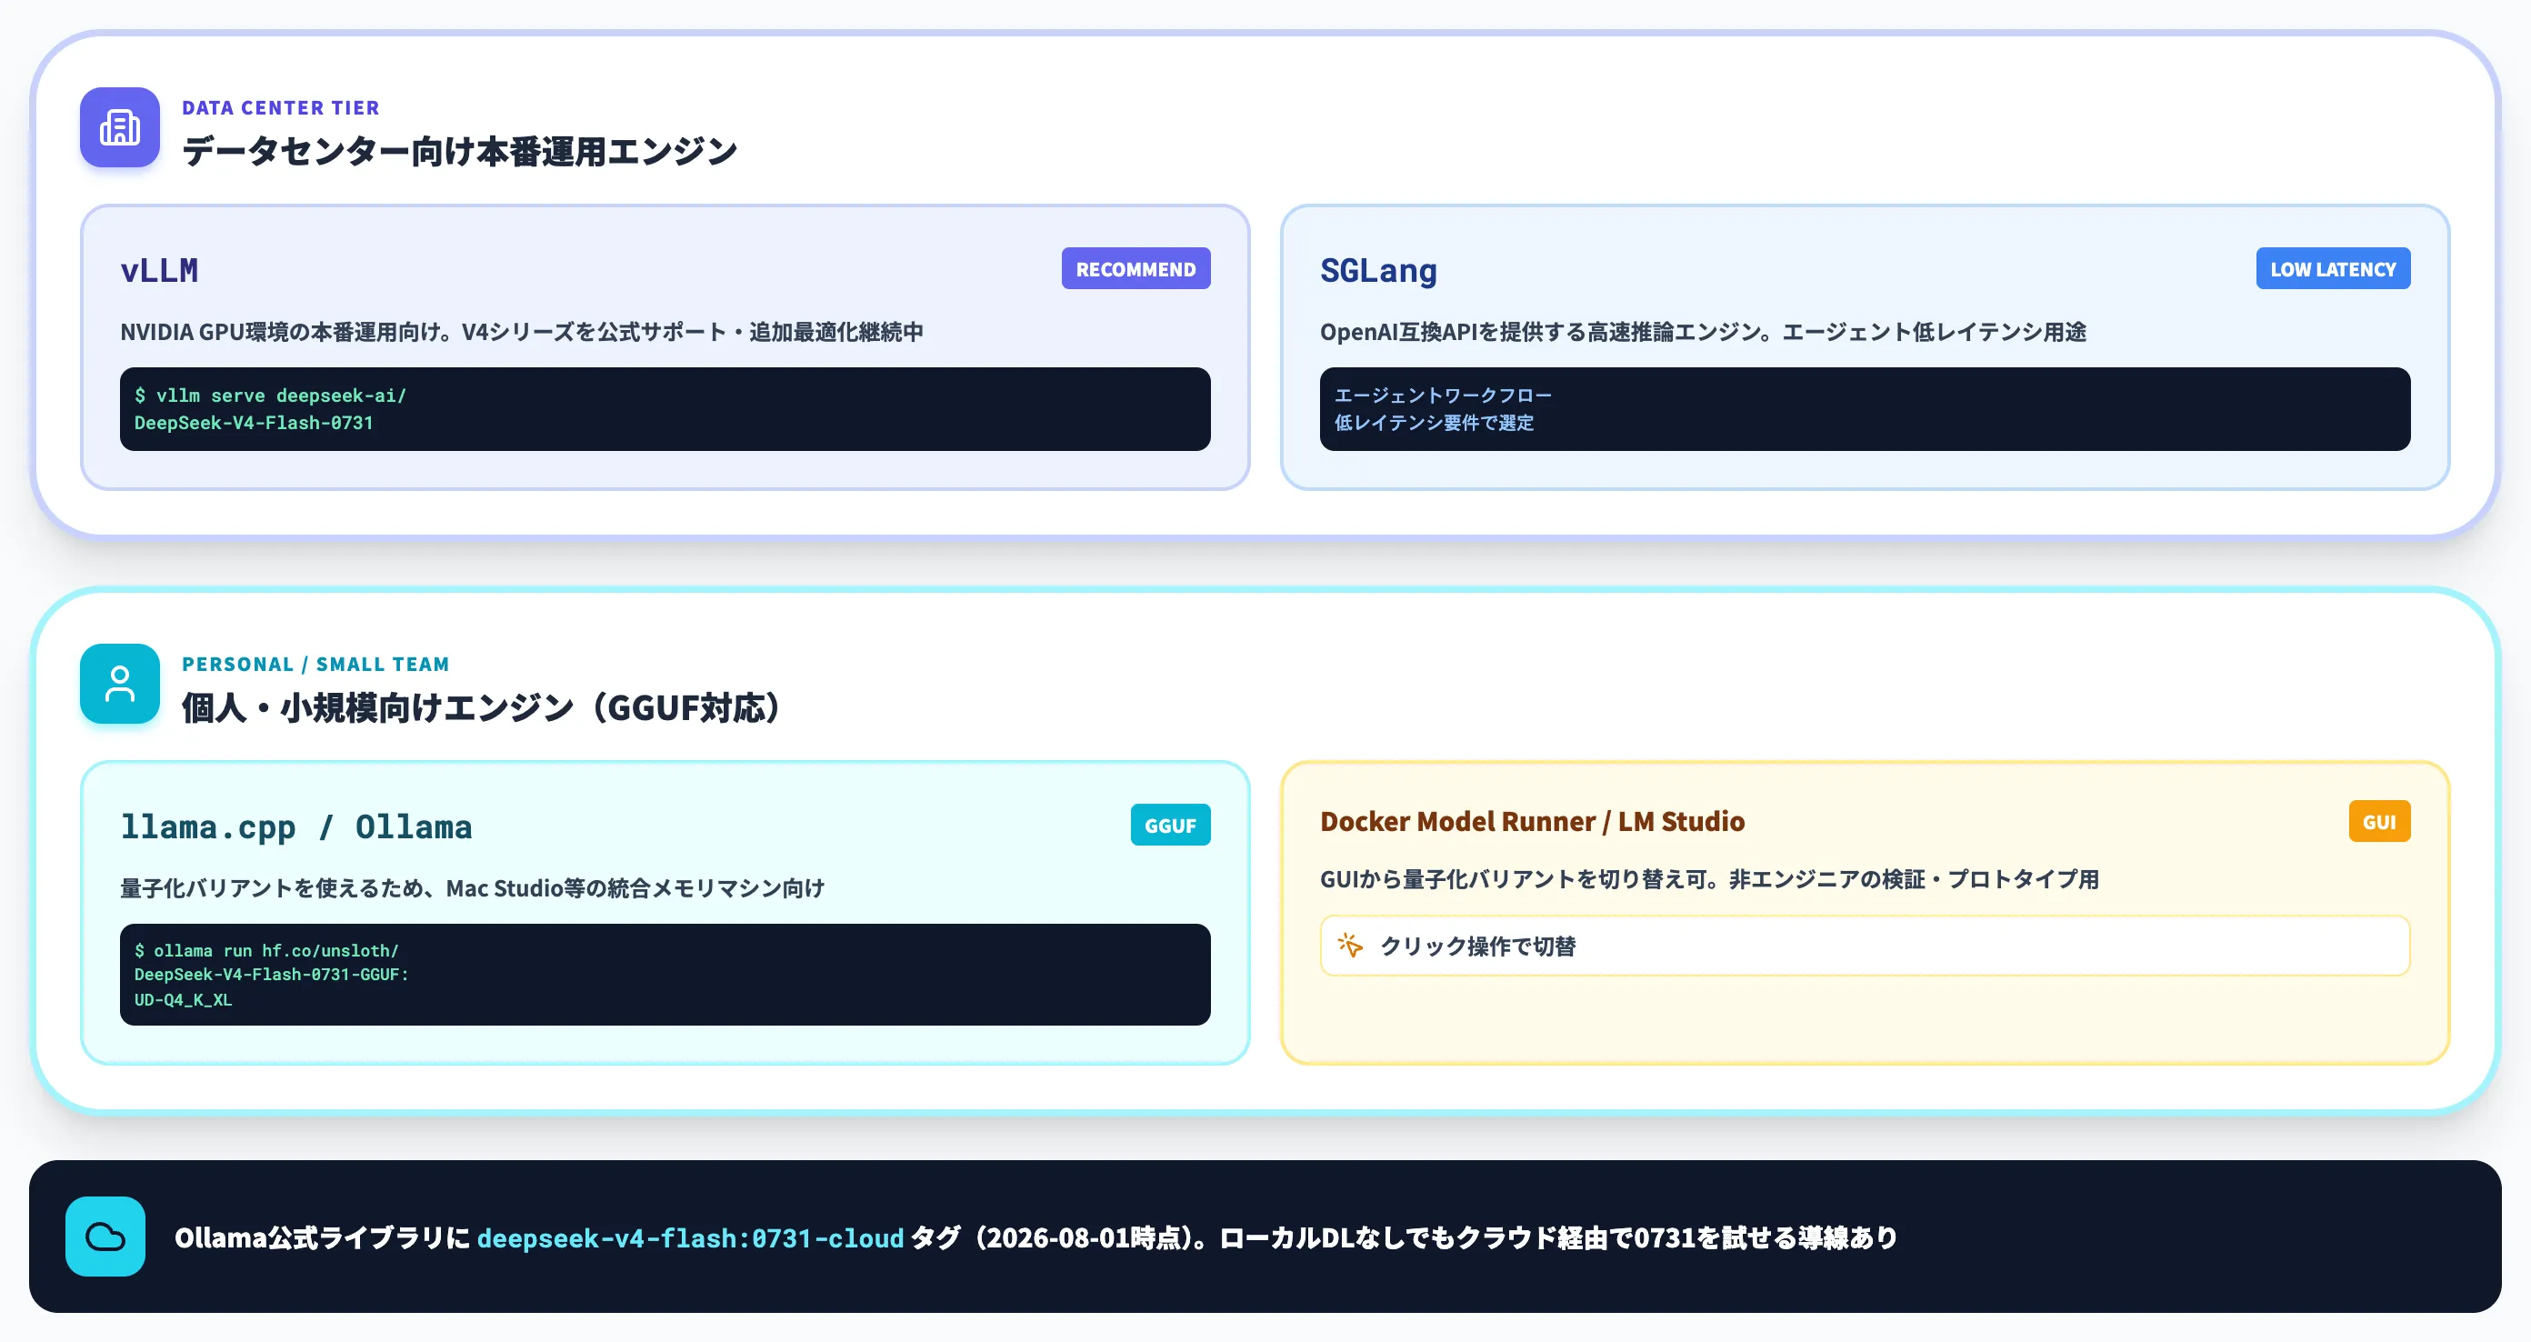
Task: Click the data center building icon
Action: click(120, 127)
